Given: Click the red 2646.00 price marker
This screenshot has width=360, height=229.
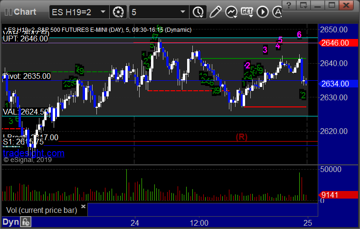Looking at the screenshot, I should (338, 43).
